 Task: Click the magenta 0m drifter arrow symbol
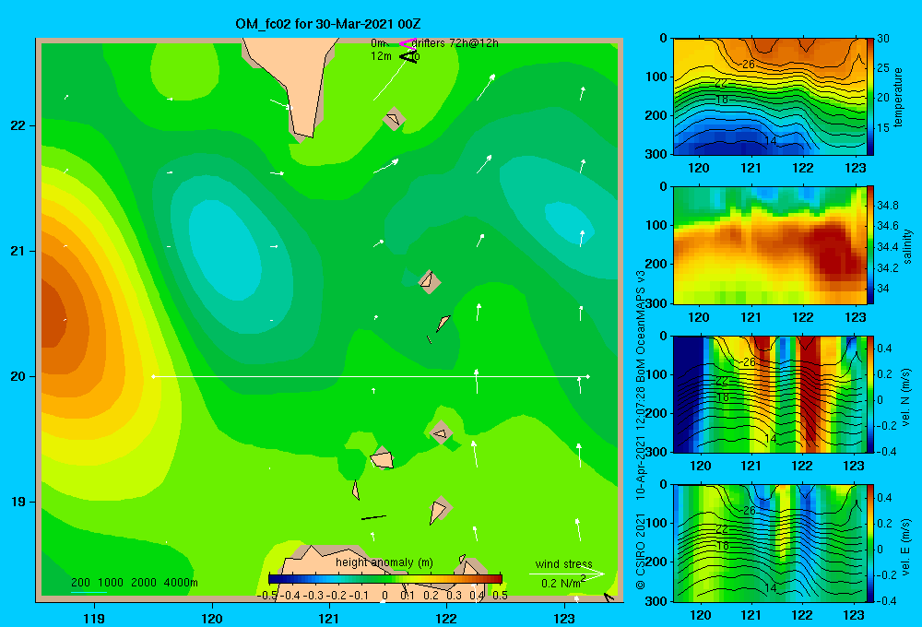coord(408,43)
